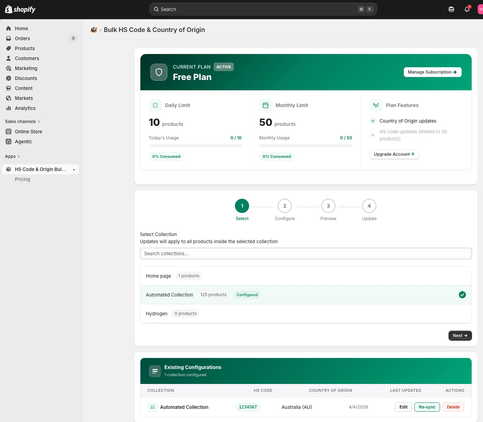This screenshot has height=422, width=483.
Task: Select HS Code & Origin Bul... app
Action: [x=41, y=169]
